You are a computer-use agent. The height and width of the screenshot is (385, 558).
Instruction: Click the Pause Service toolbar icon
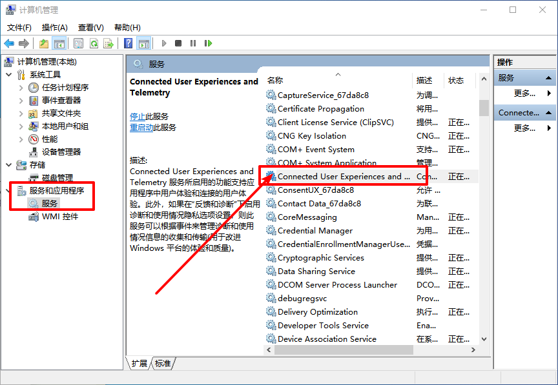[x=193, y=43]
